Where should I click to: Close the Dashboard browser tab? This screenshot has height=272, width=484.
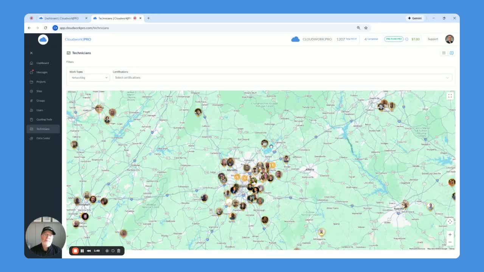click(86, 18)
